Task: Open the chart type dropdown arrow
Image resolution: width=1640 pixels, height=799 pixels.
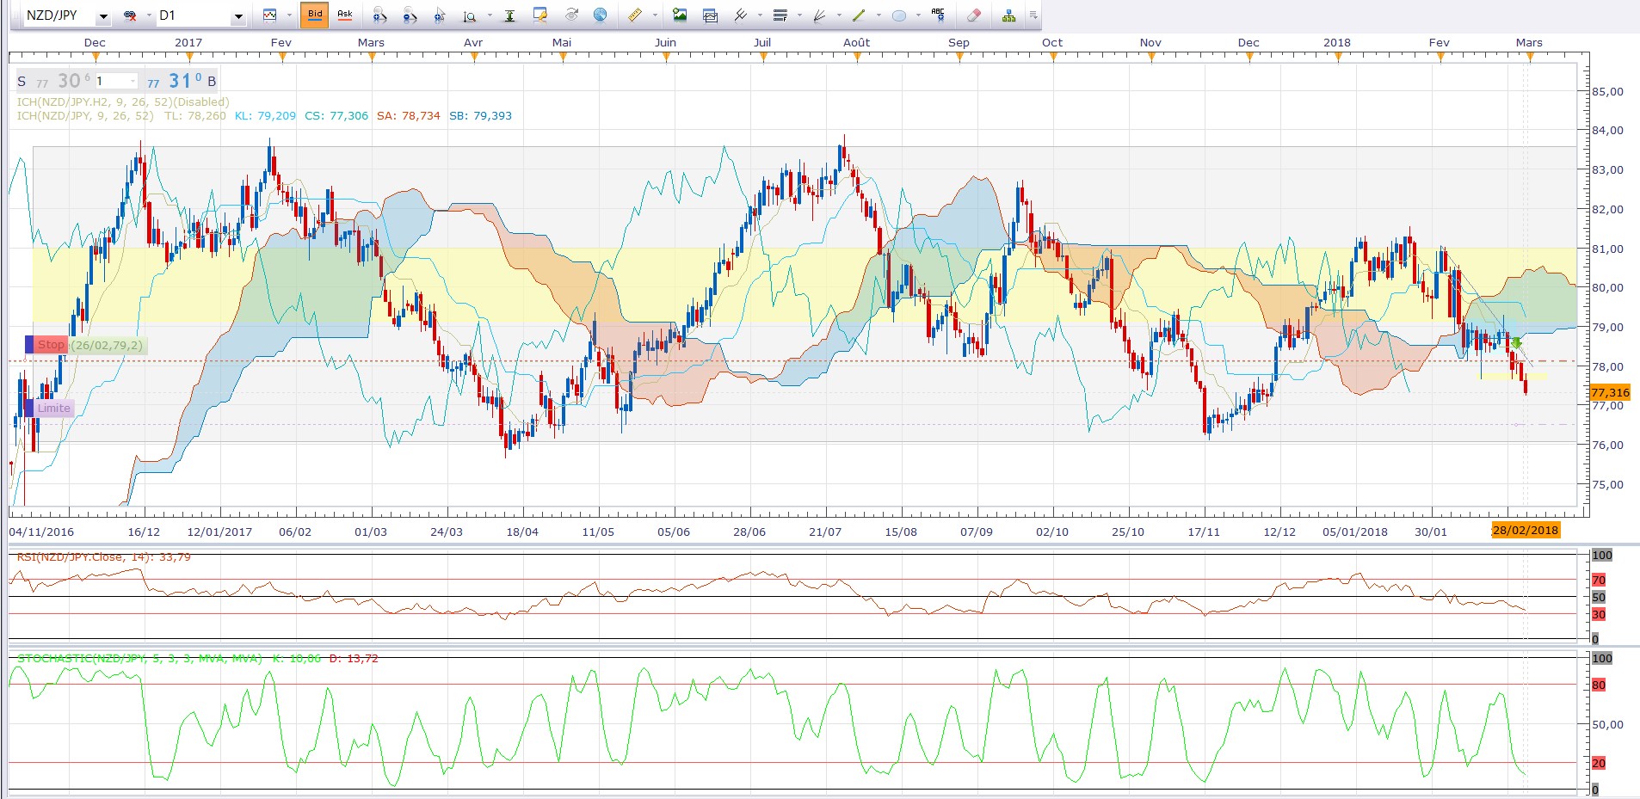Action: coord(288,15)
